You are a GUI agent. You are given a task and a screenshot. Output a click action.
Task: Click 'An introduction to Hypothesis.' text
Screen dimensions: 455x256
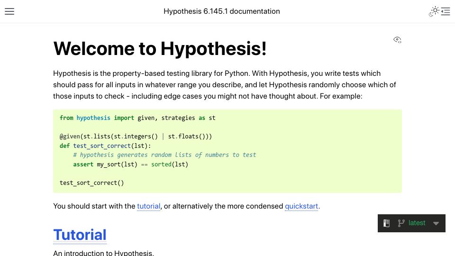click(103, 253)
